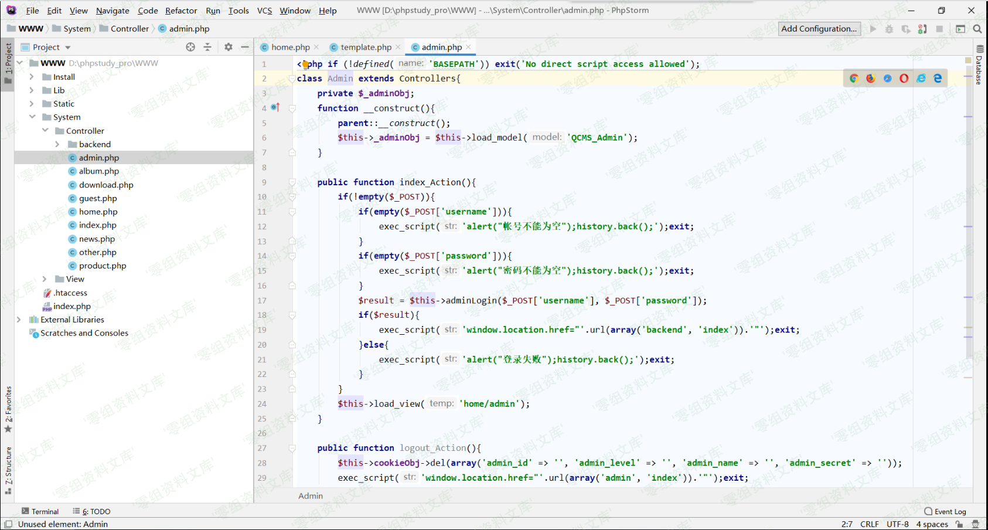
Task: Open file in Opera browser icon
Action: (904, 79)
